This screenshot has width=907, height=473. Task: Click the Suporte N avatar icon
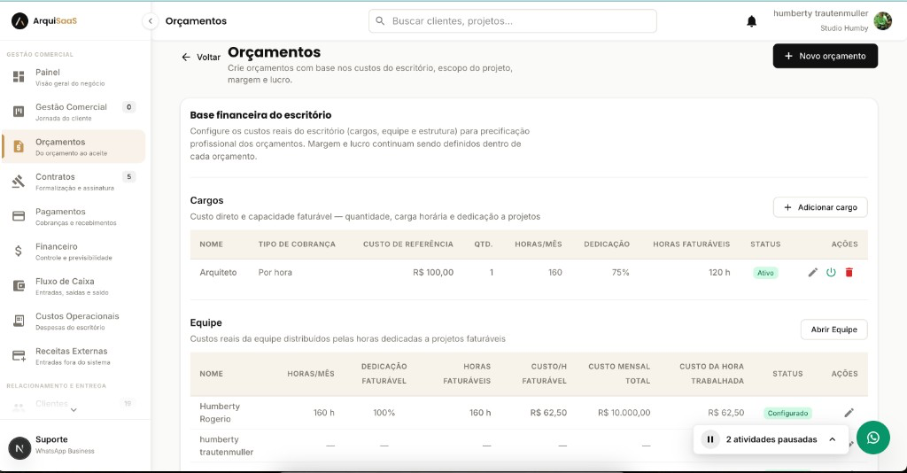[x=19, y=448]
